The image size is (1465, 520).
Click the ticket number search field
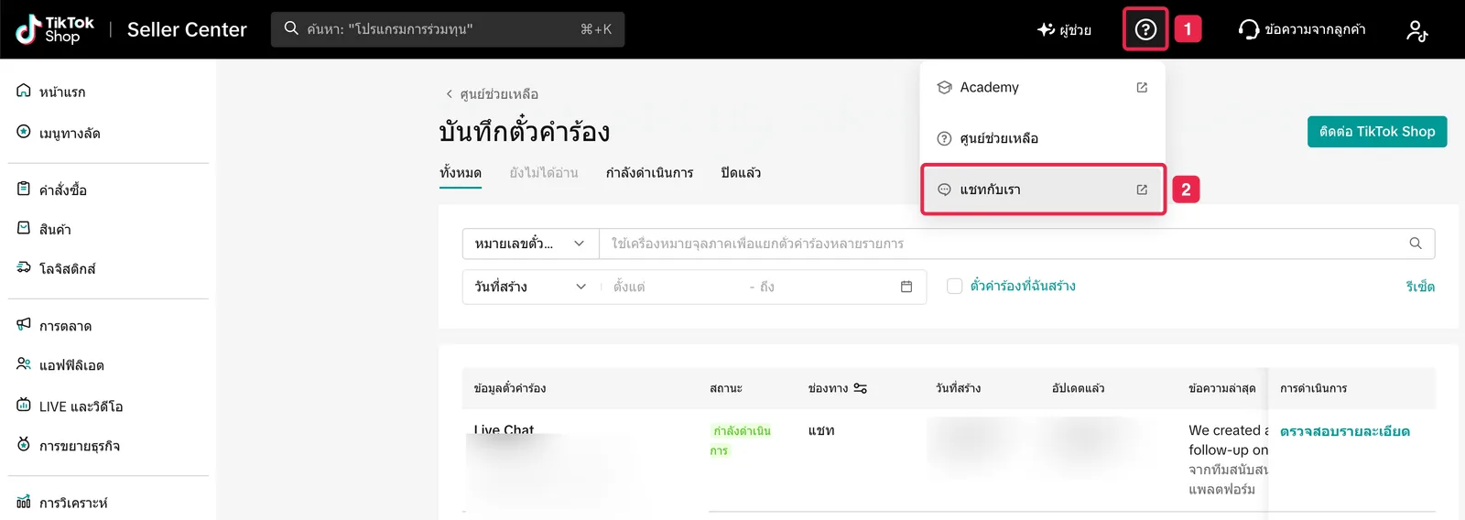click(1016, 244)
